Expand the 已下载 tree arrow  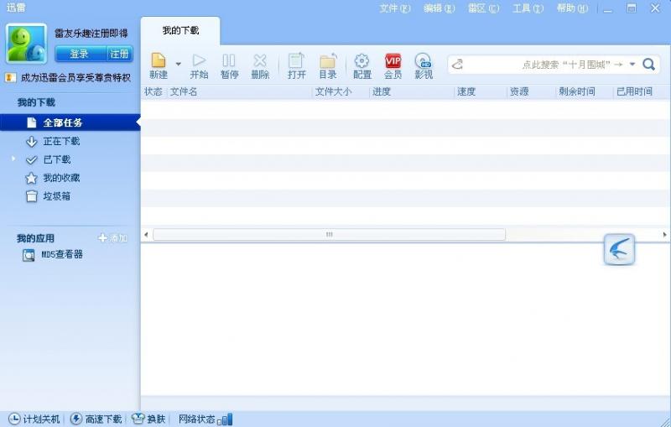coord(13,159)
